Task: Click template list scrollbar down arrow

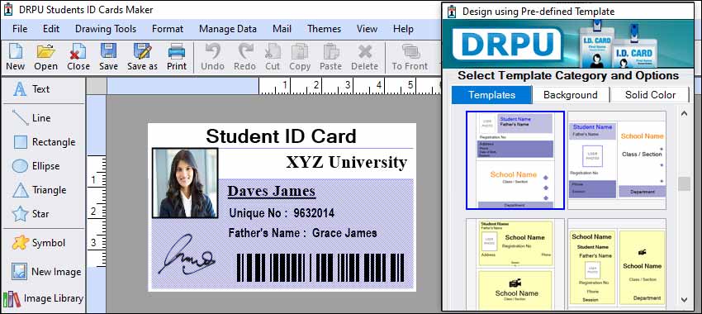Action: coord(684,299)
